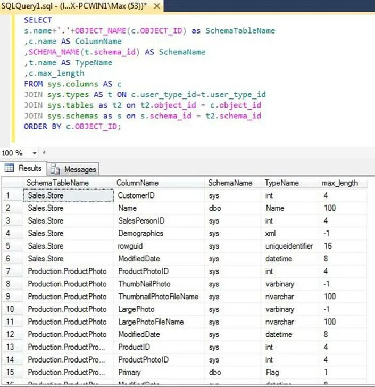Click the horizontal scroll left arrow
The height and width of the screenshot is (387, 375).
(44, 153)
